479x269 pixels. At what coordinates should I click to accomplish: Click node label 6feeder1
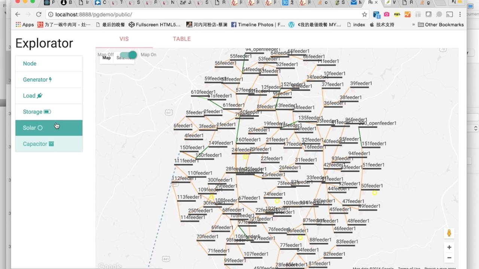(183, 126)
